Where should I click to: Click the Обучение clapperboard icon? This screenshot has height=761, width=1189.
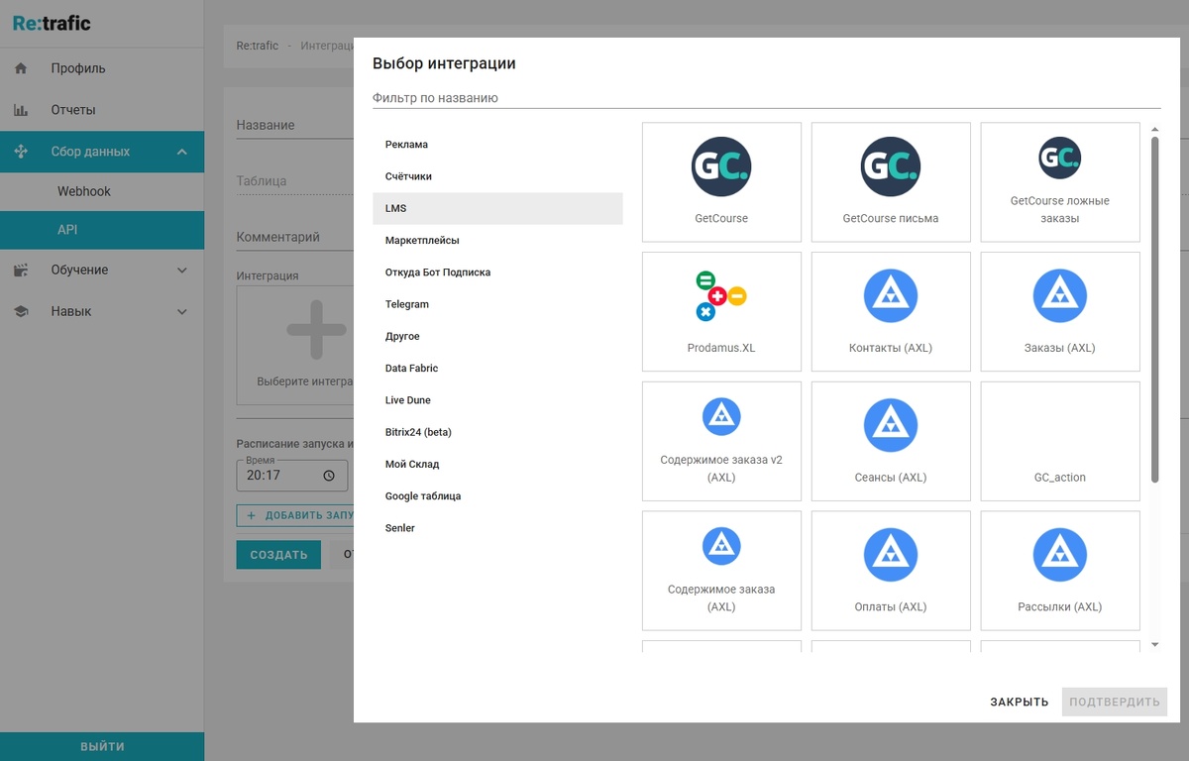click(21, 270)
